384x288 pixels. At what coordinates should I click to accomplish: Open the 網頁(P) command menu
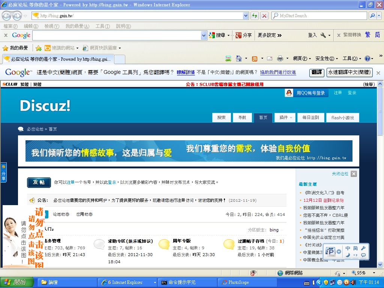(x=302, y=58)
